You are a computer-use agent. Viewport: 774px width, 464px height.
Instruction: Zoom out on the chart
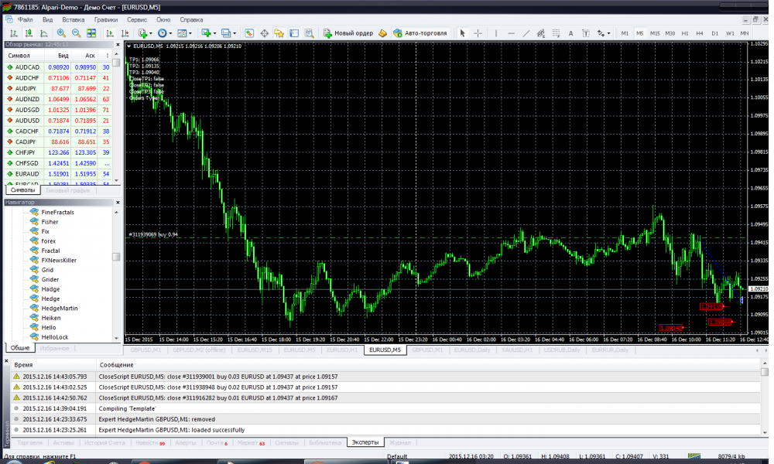[76, 33]
